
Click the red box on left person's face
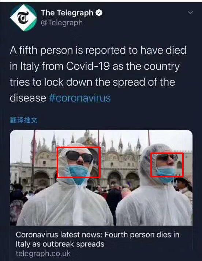[x=79, y=162]
